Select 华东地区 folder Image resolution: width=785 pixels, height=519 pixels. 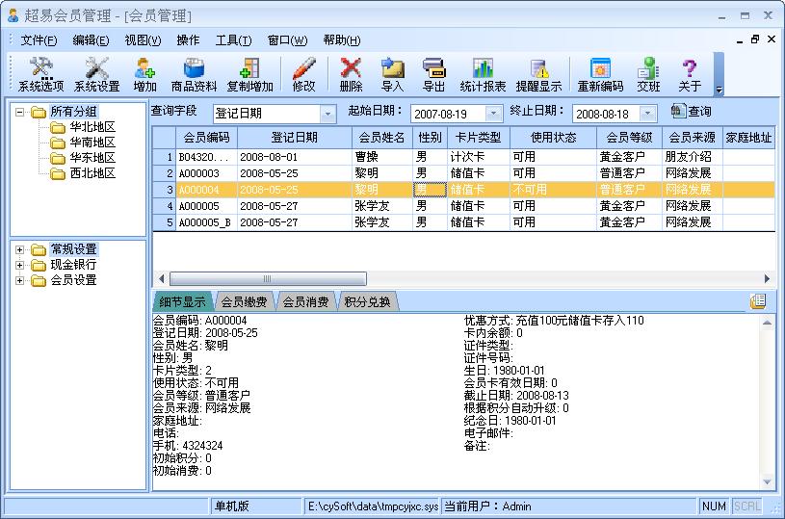tap(92, 158)
